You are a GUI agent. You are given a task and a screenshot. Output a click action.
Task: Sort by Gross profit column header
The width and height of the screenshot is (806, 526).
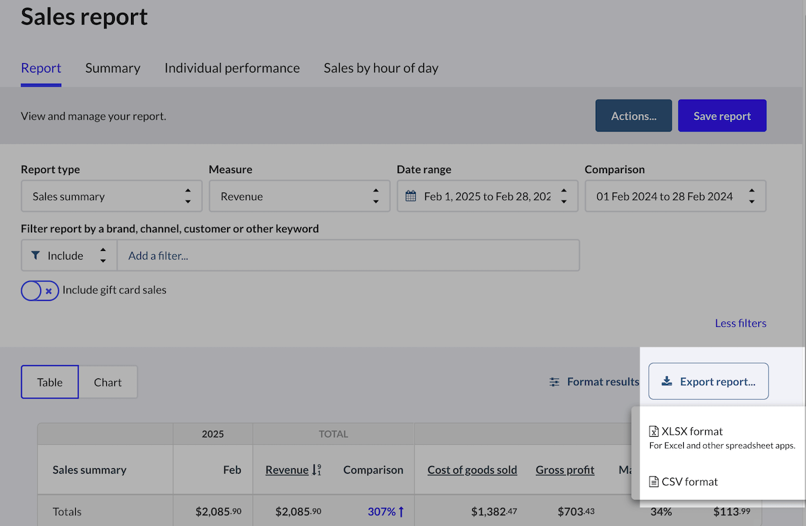click(565, 470)
